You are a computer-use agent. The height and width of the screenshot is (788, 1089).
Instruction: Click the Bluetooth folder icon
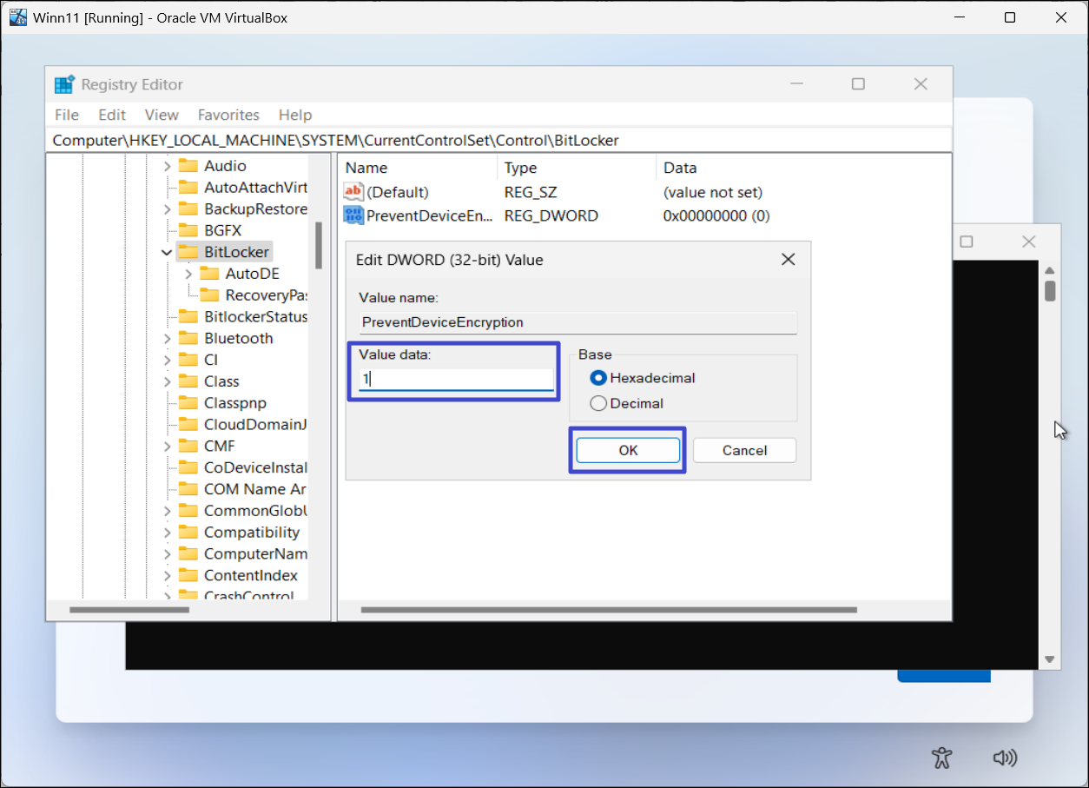[188, 338]
